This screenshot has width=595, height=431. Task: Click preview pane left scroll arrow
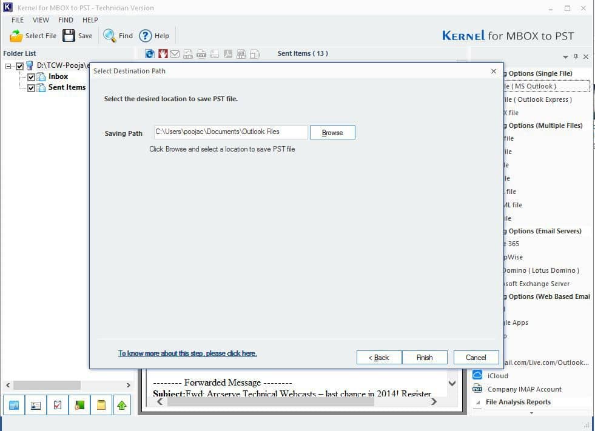pyautogui.click(x=160, y=401)
